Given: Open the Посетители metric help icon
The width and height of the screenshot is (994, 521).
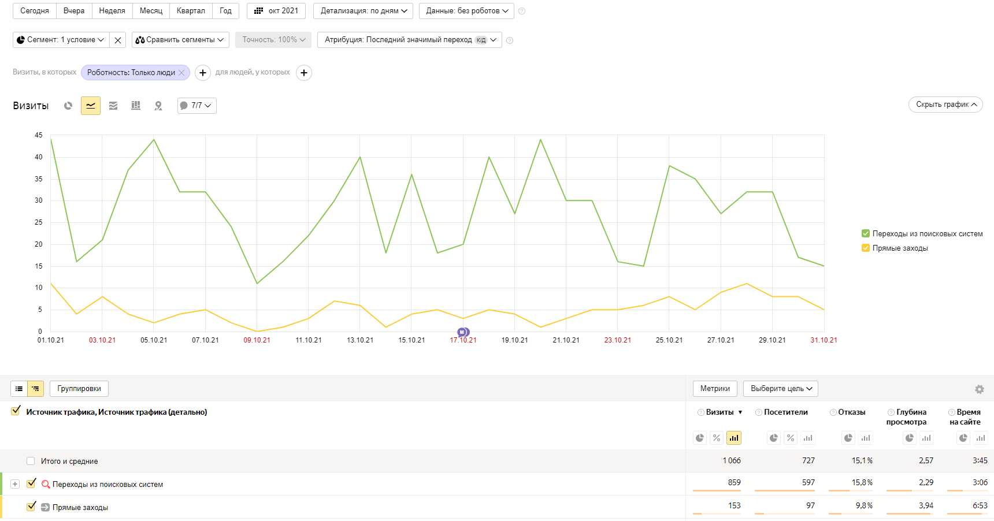Looking at the screenshot, I should click(759, 412).
